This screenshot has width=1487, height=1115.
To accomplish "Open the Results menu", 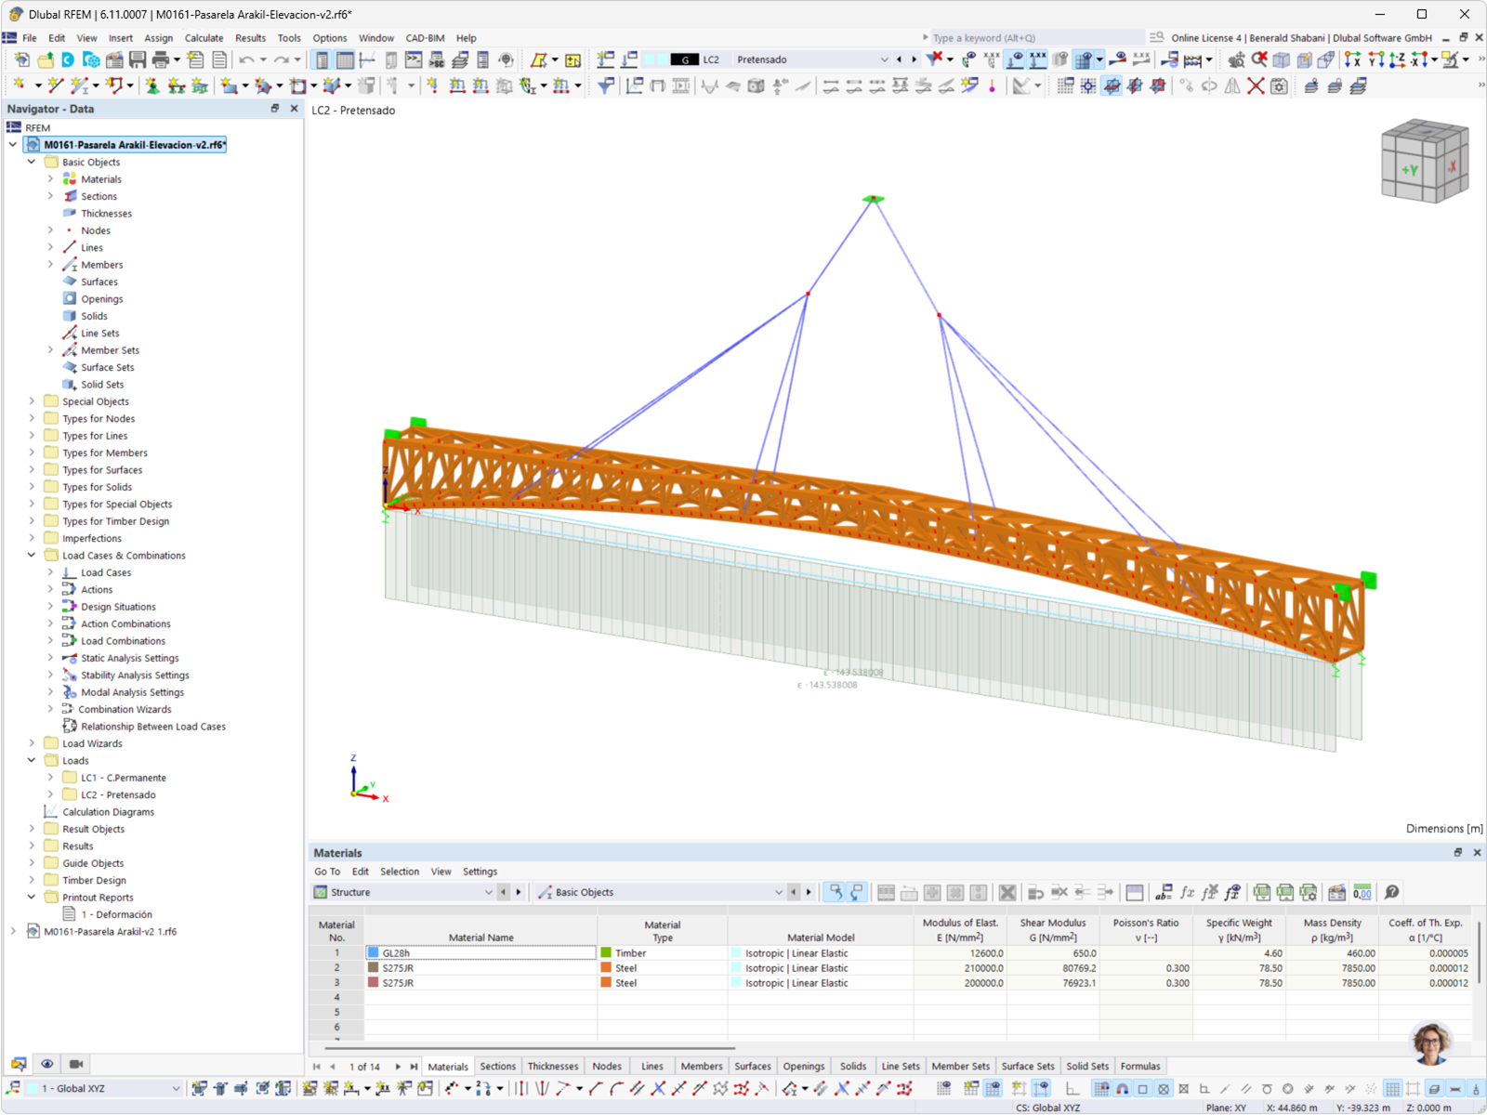I will pos(250,38).
